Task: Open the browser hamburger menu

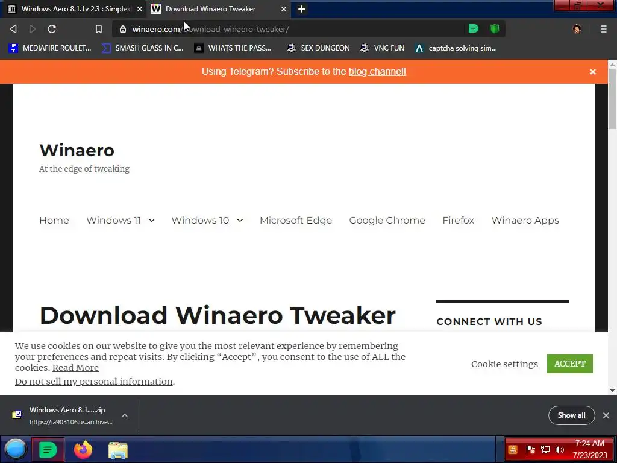Action: pyautogui.click(x=603, y=29)
